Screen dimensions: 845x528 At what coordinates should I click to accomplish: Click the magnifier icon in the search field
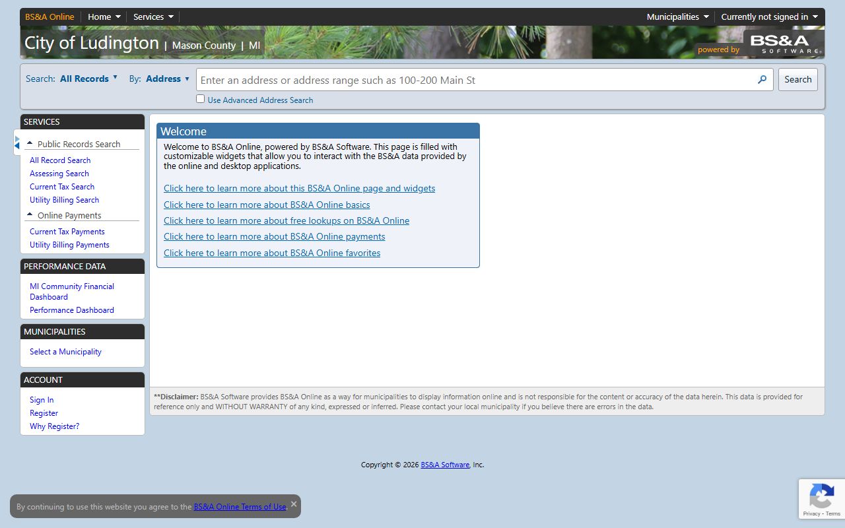pyautogui.click(x=762, y=80)
